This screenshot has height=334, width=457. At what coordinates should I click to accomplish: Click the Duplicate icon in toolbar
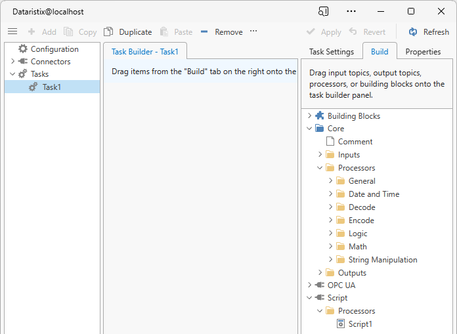108,31
